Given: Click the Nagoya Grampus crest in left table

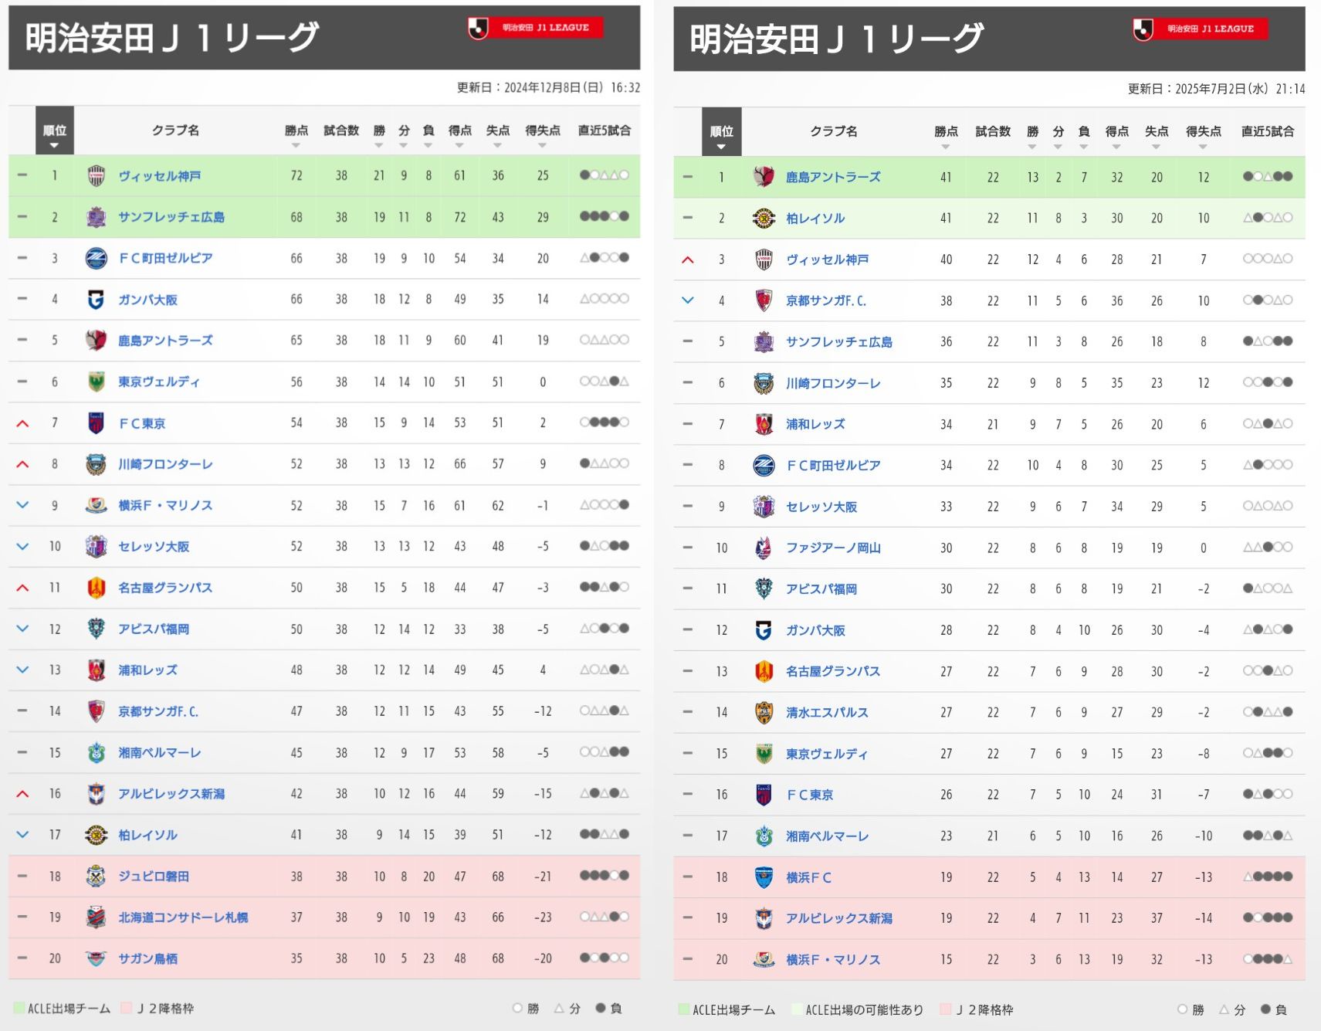Looking at the screenshot, I should coord(96,588).
